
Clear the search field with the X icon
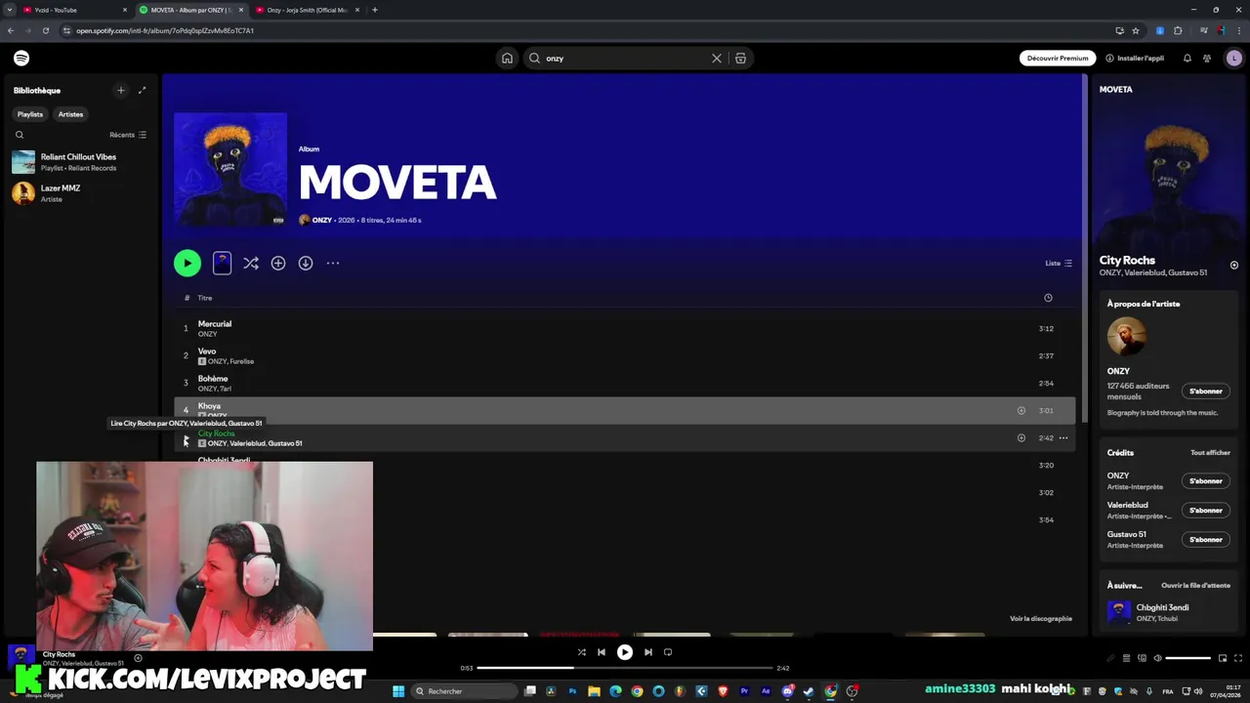pyautogui.click(x=717, y=59)
